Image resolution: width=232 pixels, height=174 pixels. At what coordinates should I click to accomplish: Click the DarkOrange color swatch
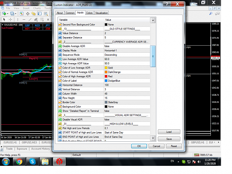point(106,72)
